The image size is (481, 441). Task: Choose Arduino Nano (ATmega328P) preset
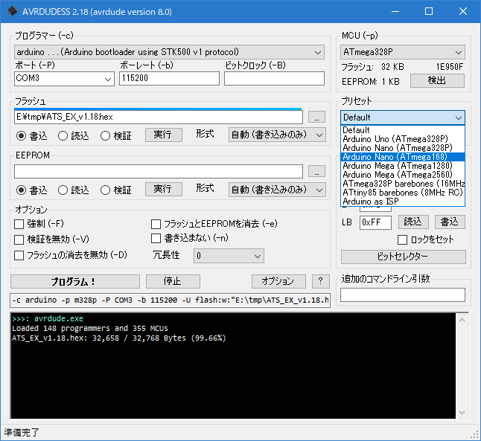click(x=403, y=148)
